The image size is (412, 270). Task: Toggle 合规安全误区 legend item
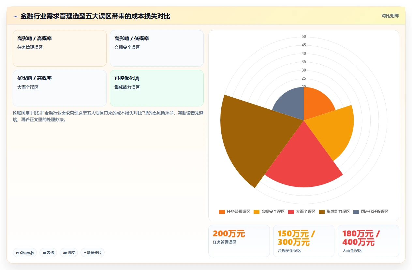[269, 212]
